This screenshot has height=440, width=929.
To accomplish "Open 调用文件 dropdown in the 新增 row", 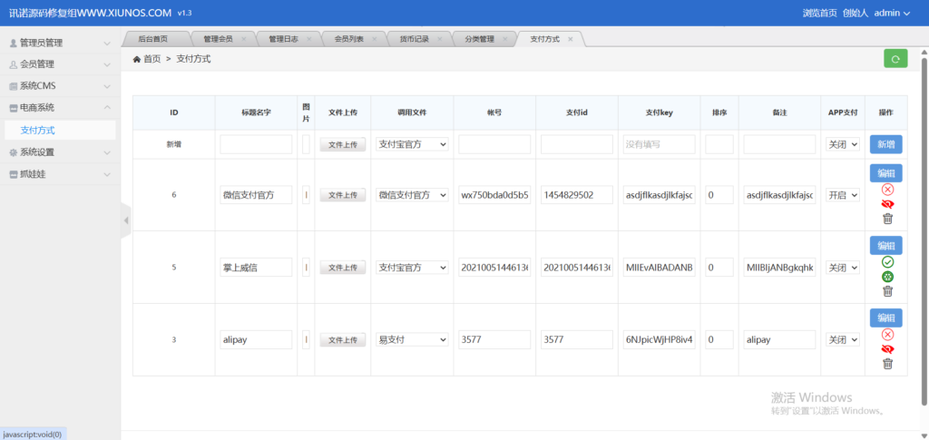I will 413,144.
